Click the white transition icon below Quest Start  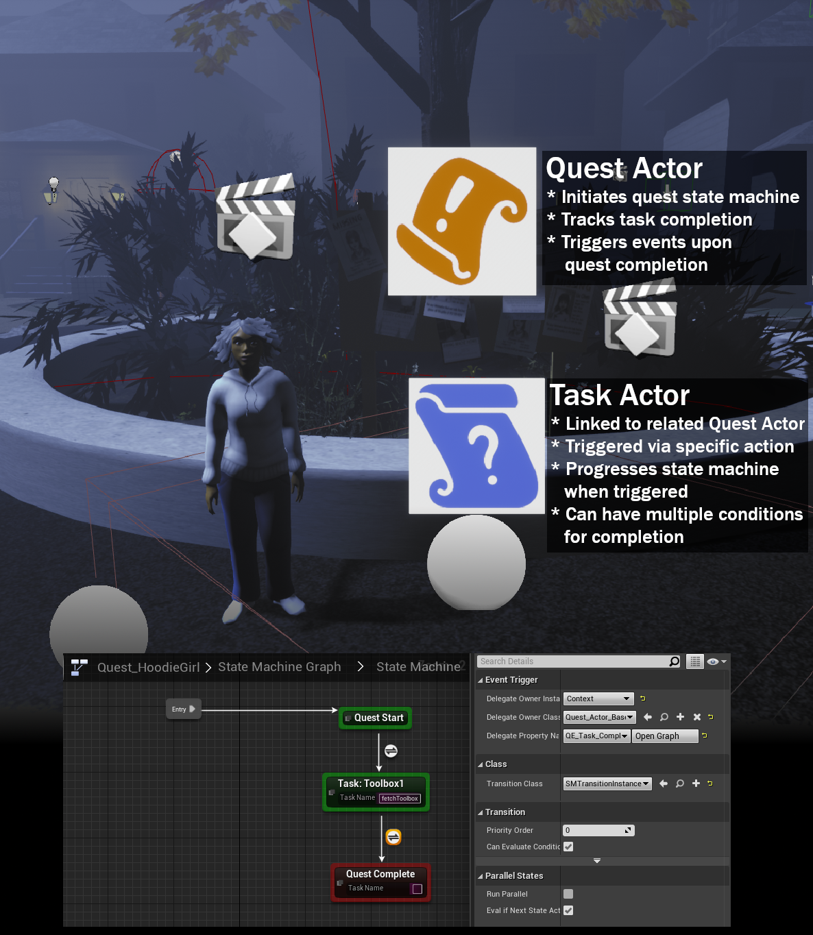tap(391, 751)
